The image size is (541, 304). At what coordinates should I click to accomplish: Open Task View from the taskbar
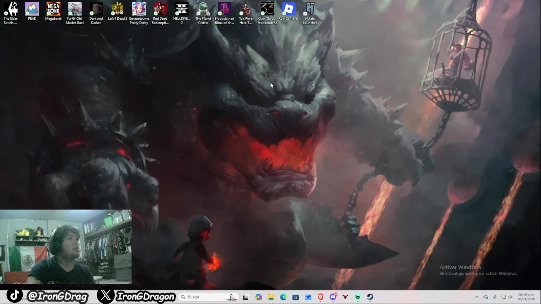coord(246,297)
